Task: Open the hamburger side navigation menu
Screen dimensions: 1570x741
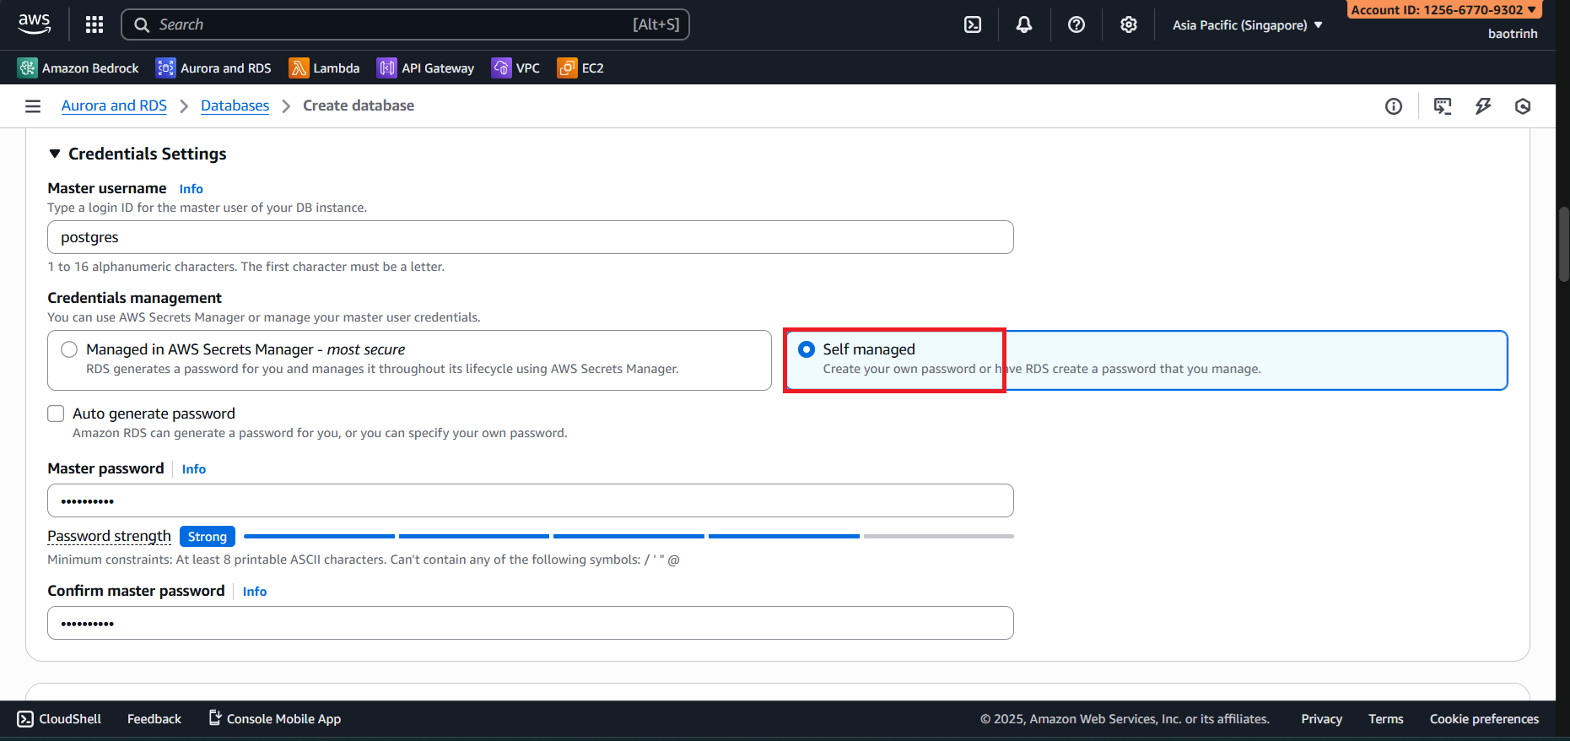Action: click(x=33, y=106)
